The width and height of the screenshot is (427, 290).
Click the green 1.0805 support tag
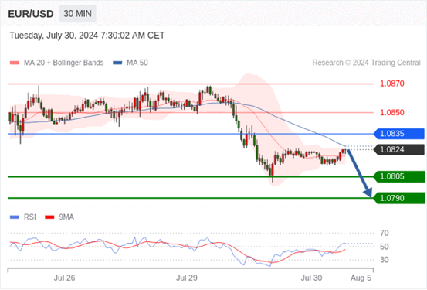pyautogui.click(x=399, y=176)
